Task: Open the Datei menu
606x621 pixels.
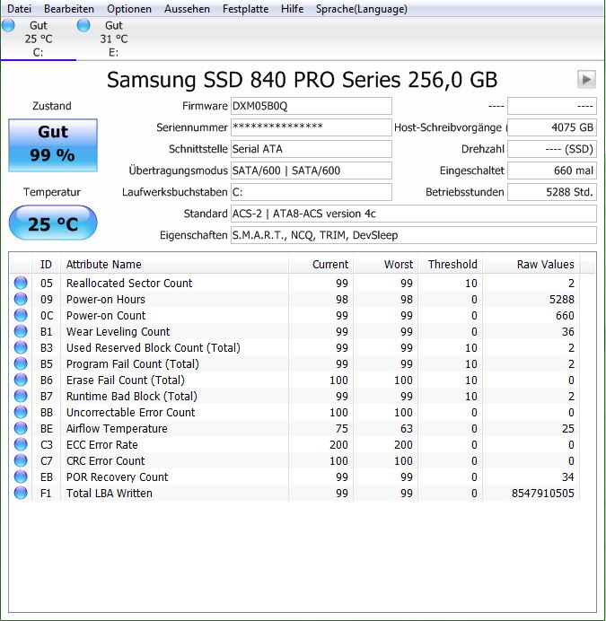Action: pyautogui.click(x=19, y=9)
